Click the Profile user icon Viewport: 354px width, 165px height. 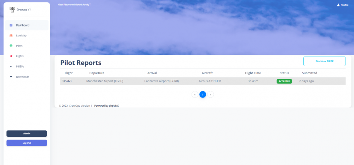pyautogui.click(x=338, y=5)
